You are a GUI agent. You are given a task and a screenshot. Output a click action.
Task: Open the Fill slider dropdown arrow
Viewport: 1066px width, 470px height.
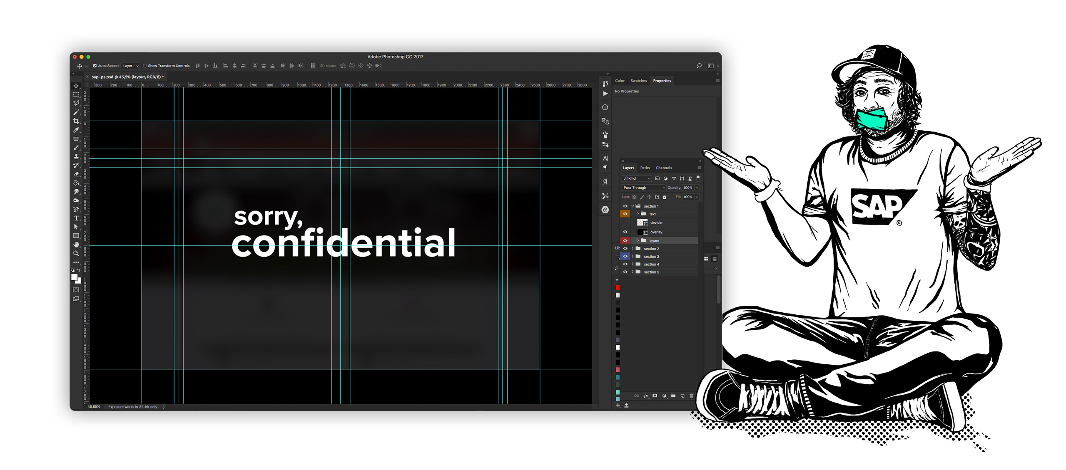click(x=697, y=197)
